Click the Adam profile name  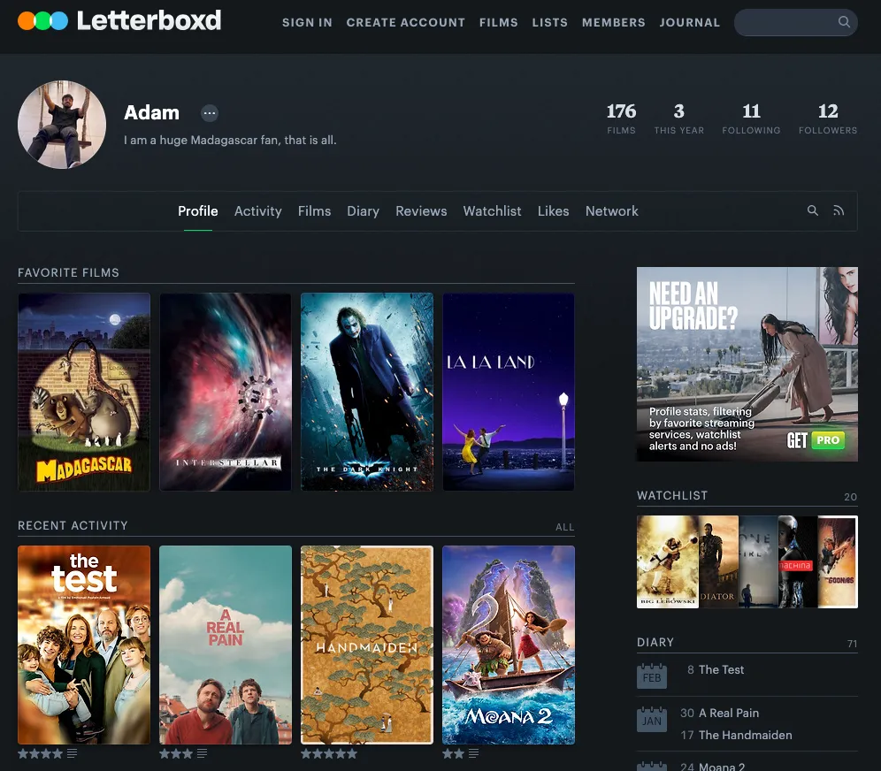(152, 112)
